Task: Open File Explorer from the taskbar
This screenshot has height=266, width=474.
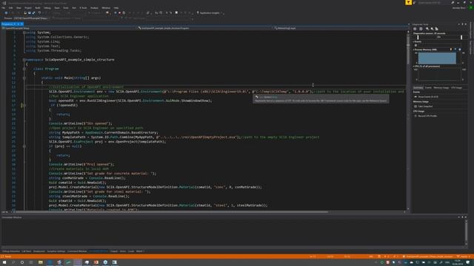Action: [x=41, y=262]
